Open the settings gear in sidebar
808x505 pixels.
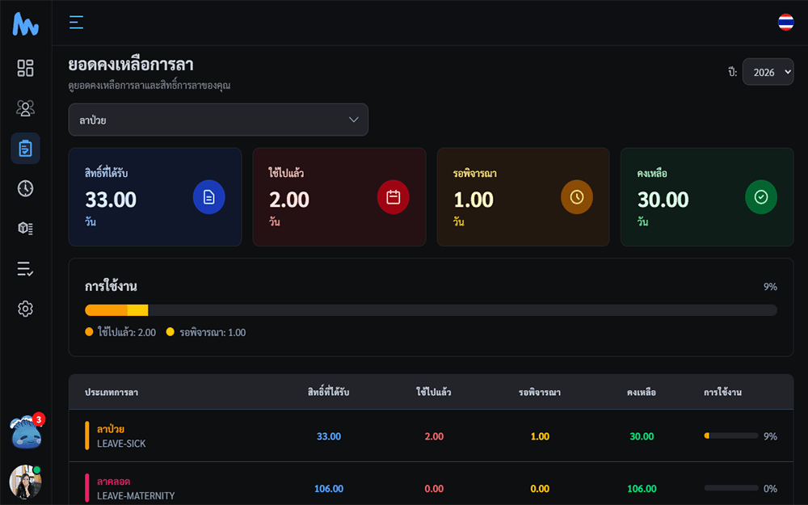click(25, 309)
